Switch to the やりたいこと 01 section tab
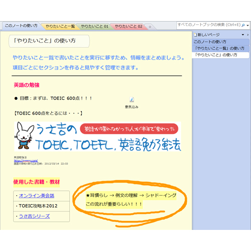Image resolution: width=251 pixels, height=251 pixels. click(x=94, y=27)
